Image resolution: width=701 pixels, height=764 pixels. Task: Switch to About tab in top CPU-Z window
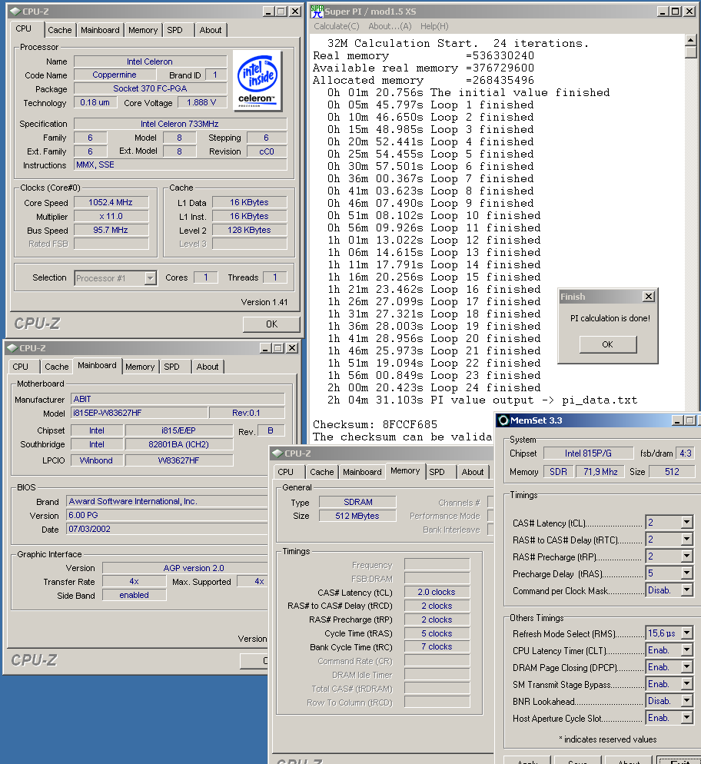point(211,30)
